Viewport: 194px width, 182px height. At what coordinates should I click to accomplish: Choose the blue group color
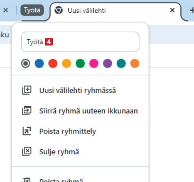(39, 63)
